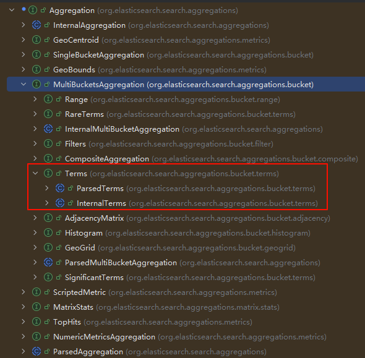Expand the RareTerms node
This screenshot has height=358, width=365.
(35, 114)
